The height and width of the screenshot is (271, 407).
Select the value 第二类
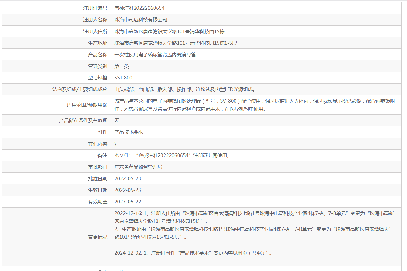coord(122,66)
